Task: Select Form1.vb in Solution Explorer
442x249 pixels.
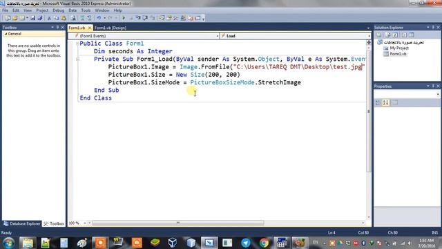Action: (x=398, y=54)
